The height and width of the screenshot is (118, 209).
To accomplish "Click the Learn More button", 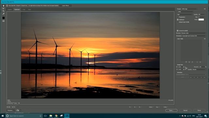I will pyautogui.click(x=65, y=6).
